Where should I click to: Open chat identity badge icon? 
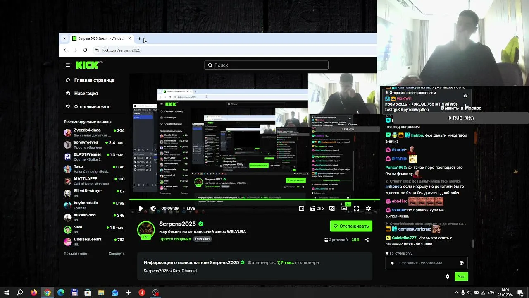(x=392, y=263)
